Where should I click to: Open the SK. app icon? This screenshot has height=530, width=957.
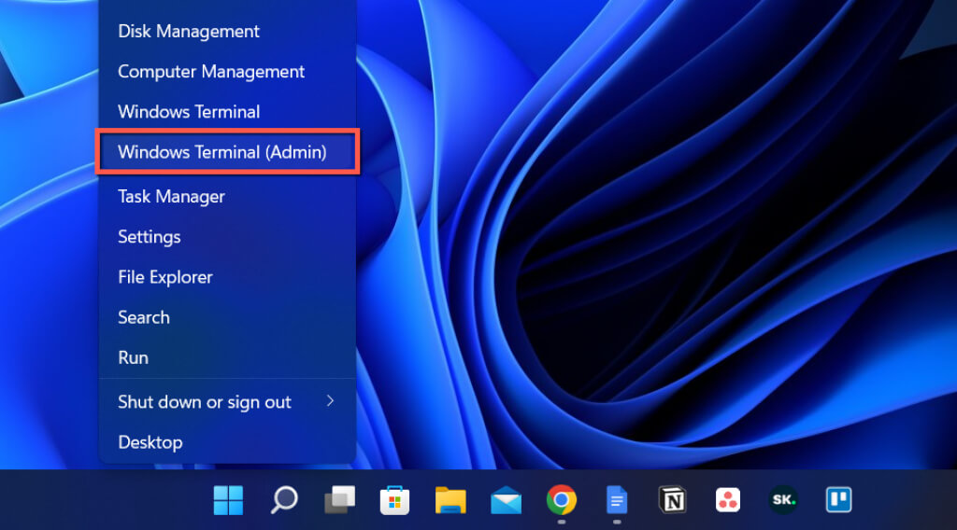(x=783, y=500)
